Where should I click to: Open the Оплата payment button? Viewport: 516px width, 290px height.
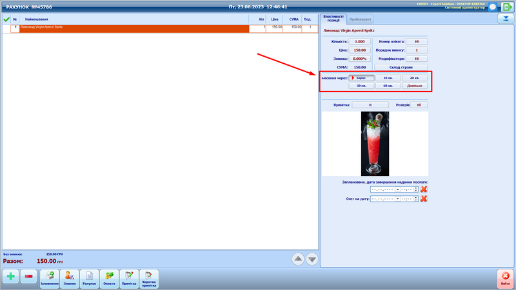pyautogui.click(x=109, y=278)
